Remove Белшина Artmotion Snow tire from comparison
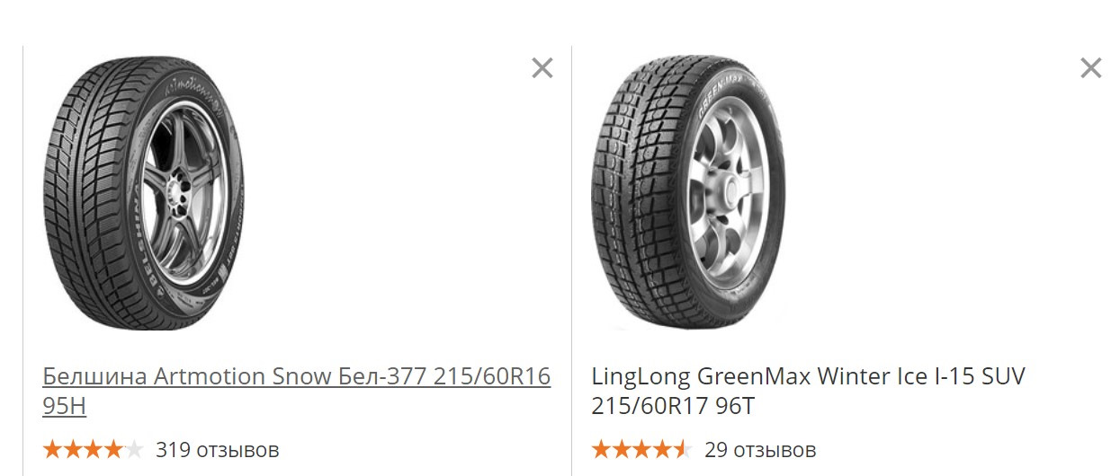The image size is (1120, 476). tap(542, 67)
